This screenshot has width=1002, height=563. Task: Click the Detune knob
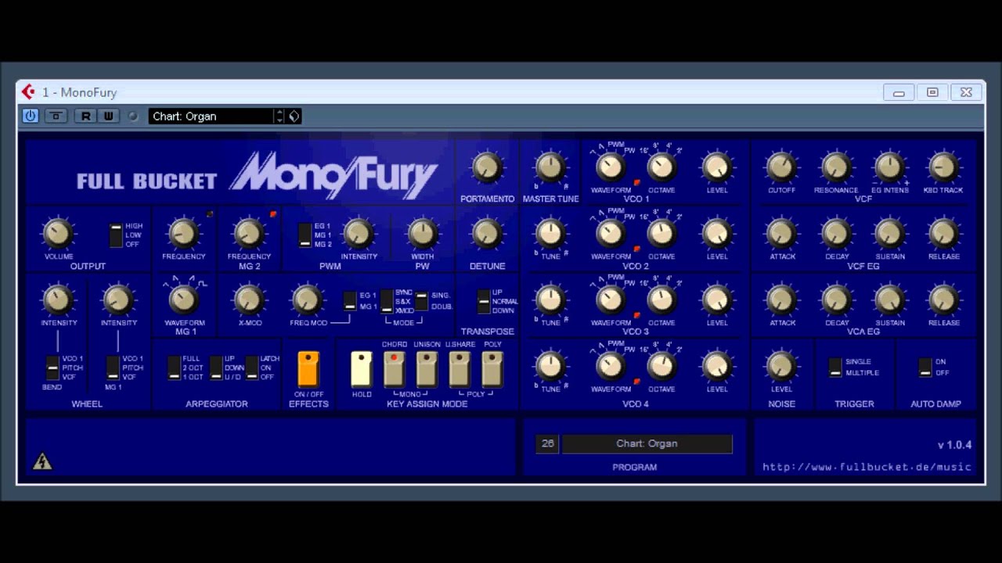(x=487, y=233)
